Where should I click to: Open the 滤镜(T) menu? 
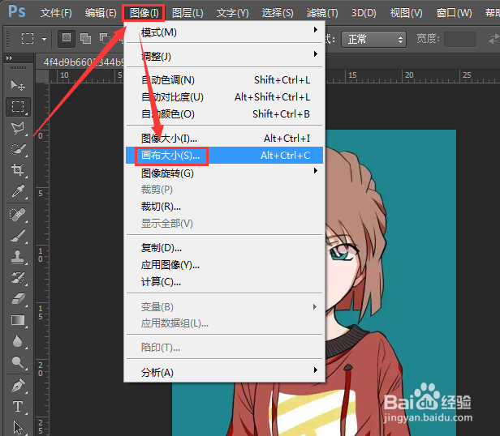322,13
